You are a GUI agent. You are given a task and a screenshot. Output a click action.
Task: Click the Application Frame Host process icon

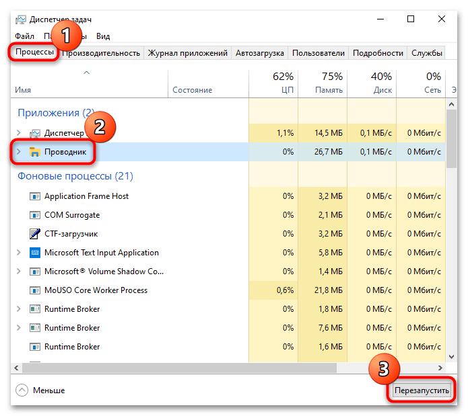click(35, 196)
